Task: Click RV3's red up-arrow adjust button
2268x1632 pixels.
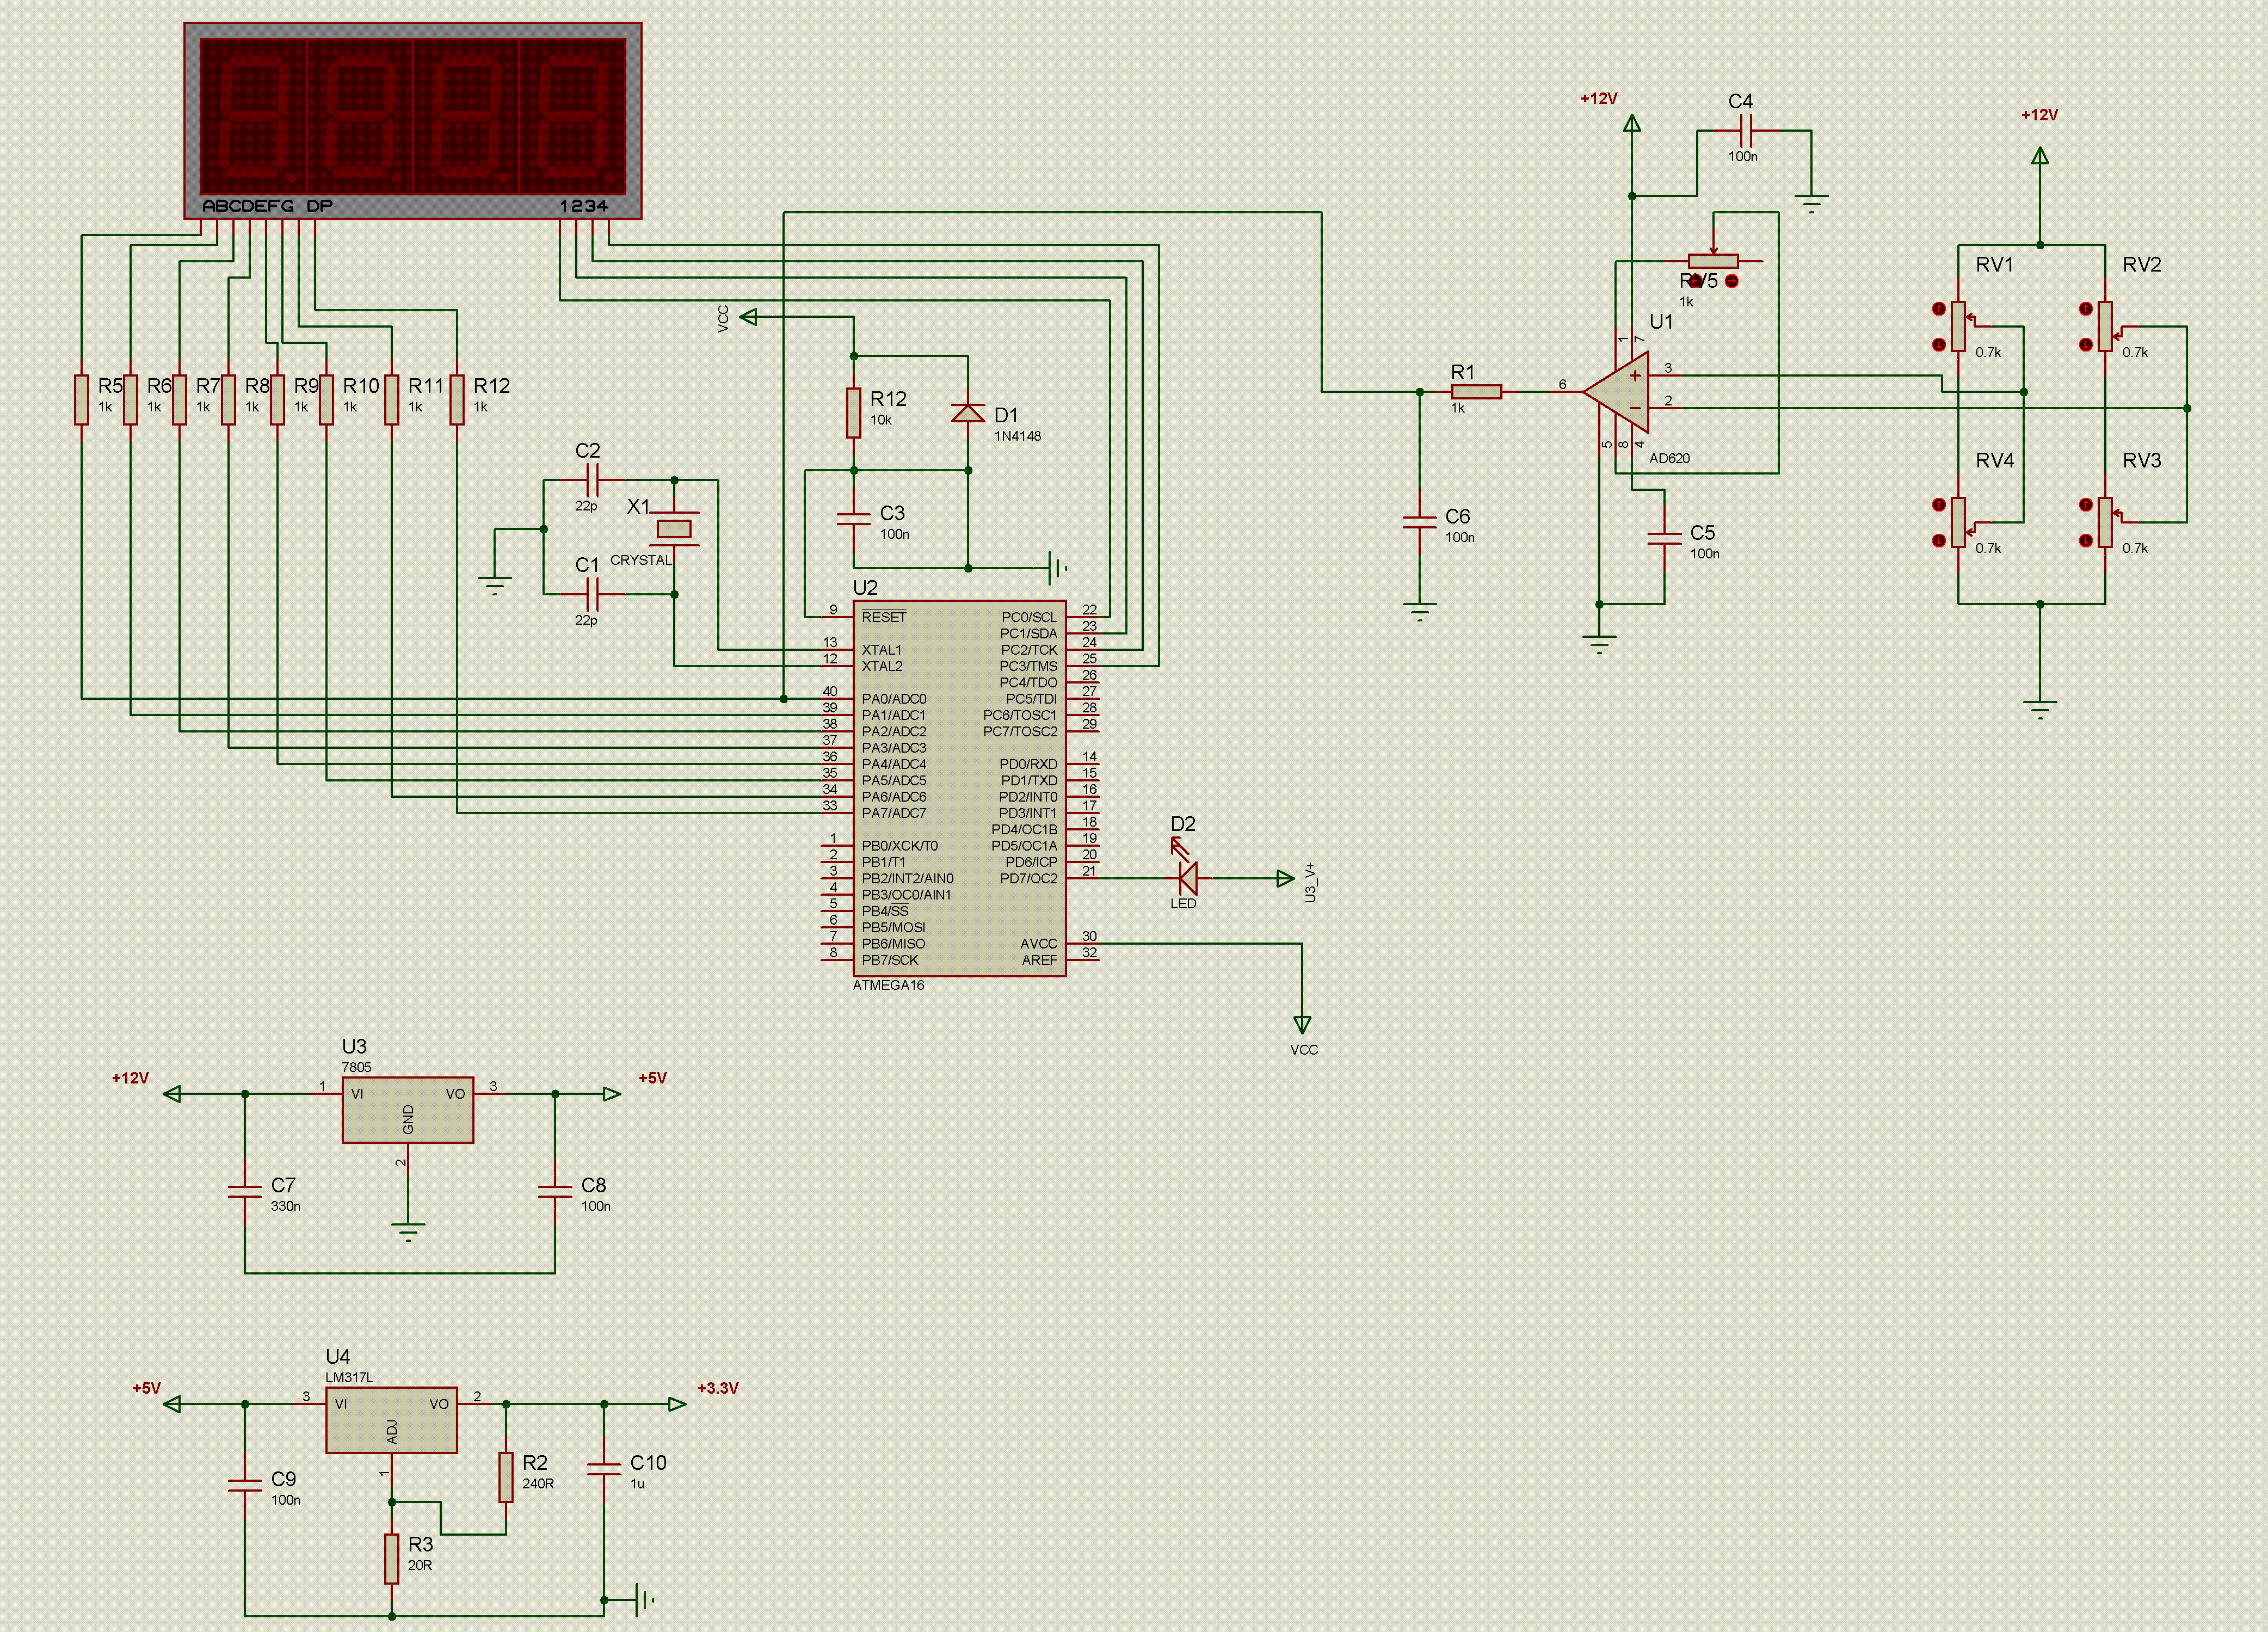Action: point(2086,505)
